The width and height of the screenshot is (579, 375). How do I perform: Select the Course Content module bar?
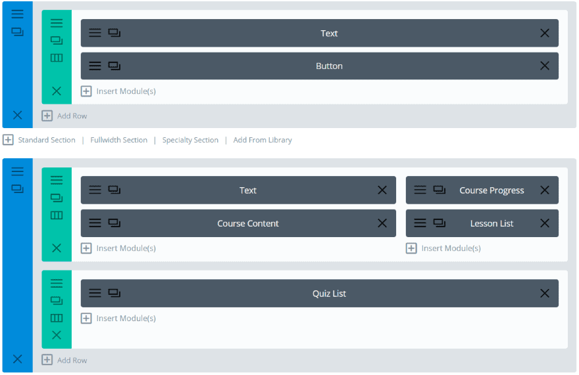point(248,223)
